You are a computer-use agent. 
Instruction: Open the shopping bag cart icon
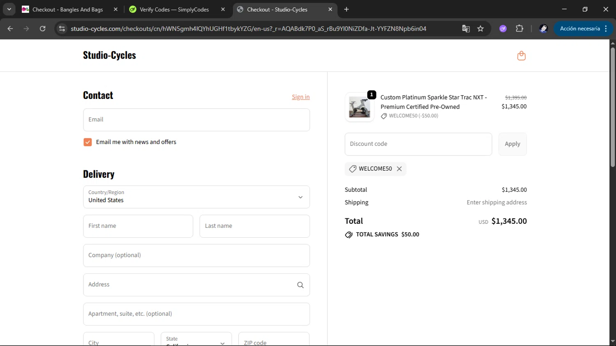pyautogui.click(x=521, y=56)
